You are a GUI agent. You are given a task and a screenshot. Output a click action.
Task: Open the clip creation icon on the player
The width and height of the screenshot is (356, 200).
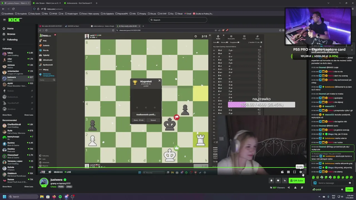click(x=282, y=172)
